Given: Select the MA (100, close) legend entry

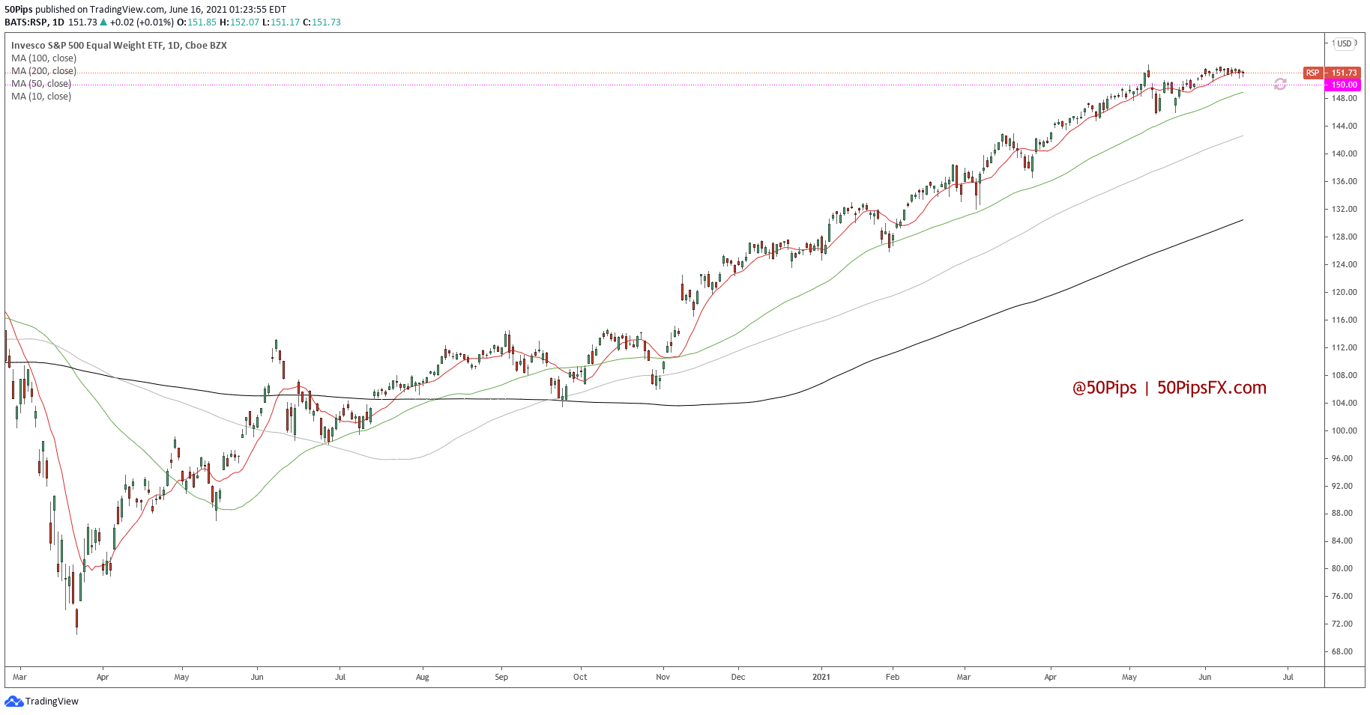Looking at the screenshot, I should (x=43, y=58).
